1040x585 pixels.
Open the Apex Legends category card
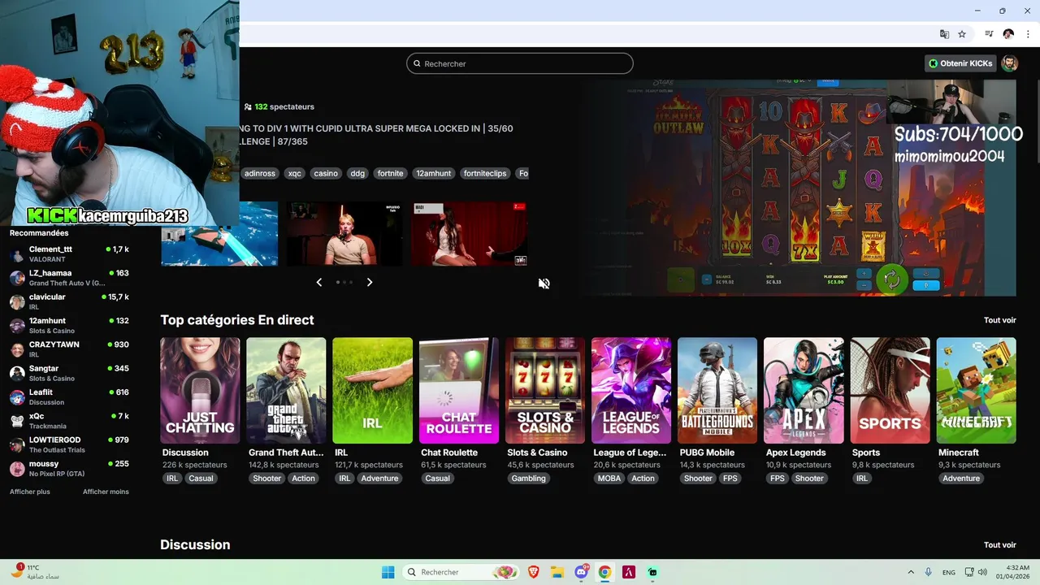pos(804,391)
